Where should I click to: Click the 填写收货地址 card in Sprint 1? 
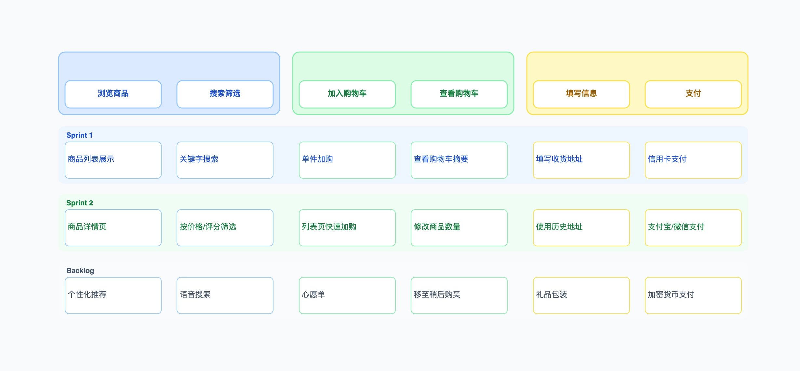tap(581, 160)
